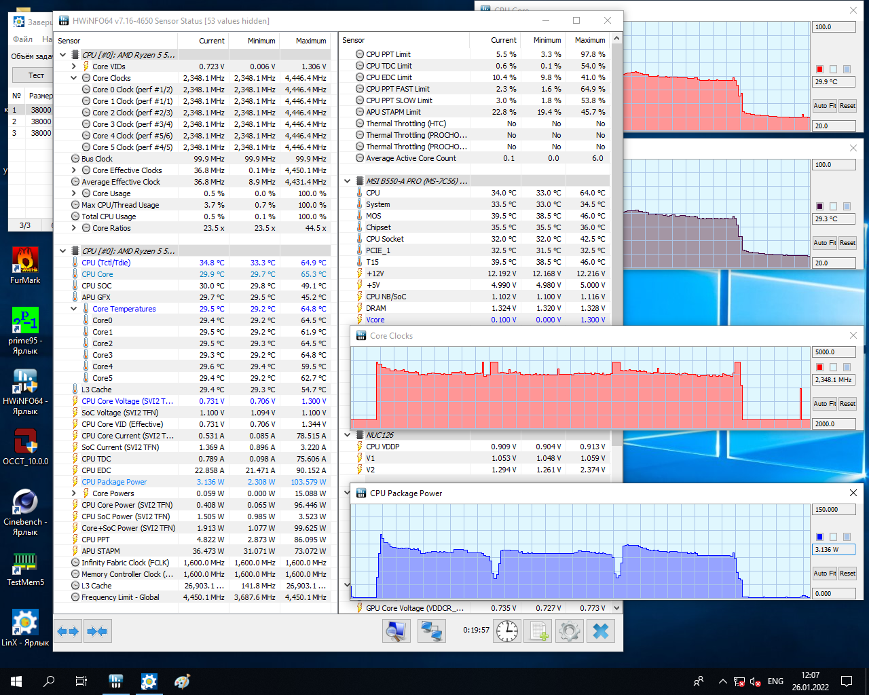Image resolution: width=869 pixels, height=695 pixels.
Task: Open the network tray icon
Action: point(739,681)
